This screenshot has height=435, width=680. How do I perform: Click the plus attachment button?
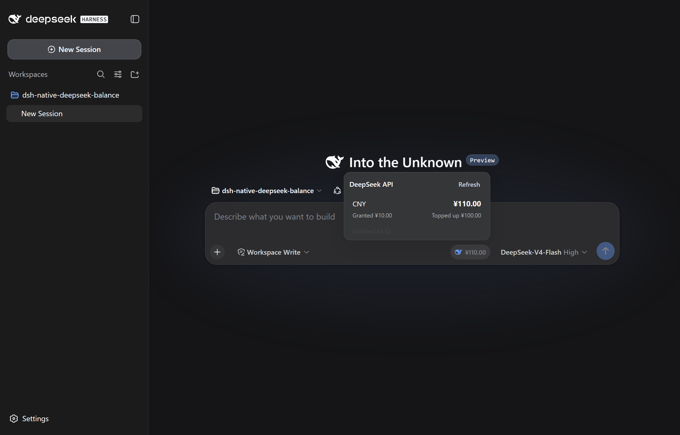point(217,252)
